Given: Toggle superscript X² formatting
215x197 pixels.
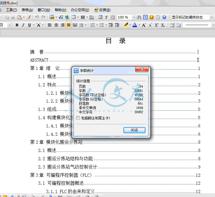Looking at the screenshot, I should click(157, 25).
